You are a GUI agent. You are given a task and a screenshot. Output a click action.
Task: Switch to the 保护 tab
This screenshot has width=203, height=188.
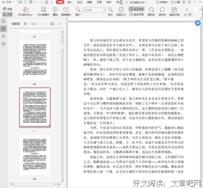click(x=109, y=2)
